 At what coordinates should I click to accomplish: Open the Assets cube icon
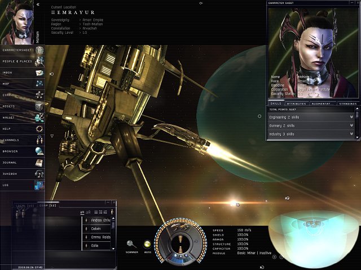[39, 106]
